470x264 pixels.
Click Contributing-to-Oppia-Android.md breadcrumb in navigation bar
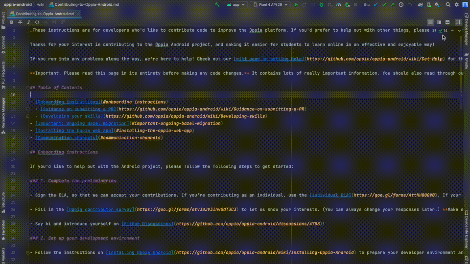click(84, 4)
